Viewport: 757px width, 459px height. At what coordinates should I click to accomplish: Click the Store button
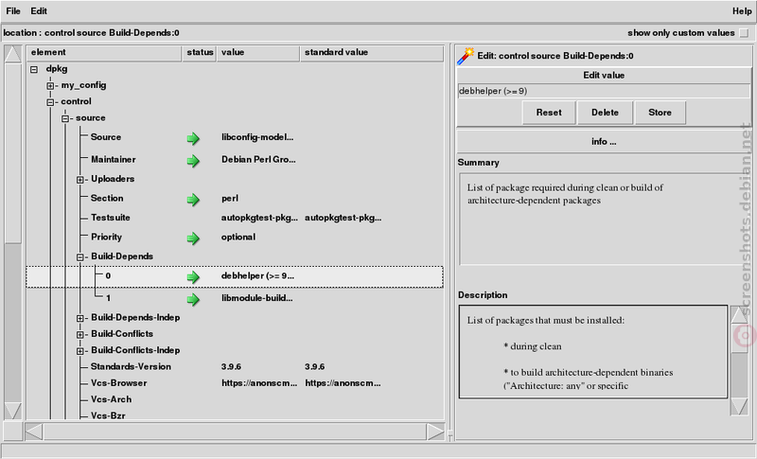click(660, 113)
